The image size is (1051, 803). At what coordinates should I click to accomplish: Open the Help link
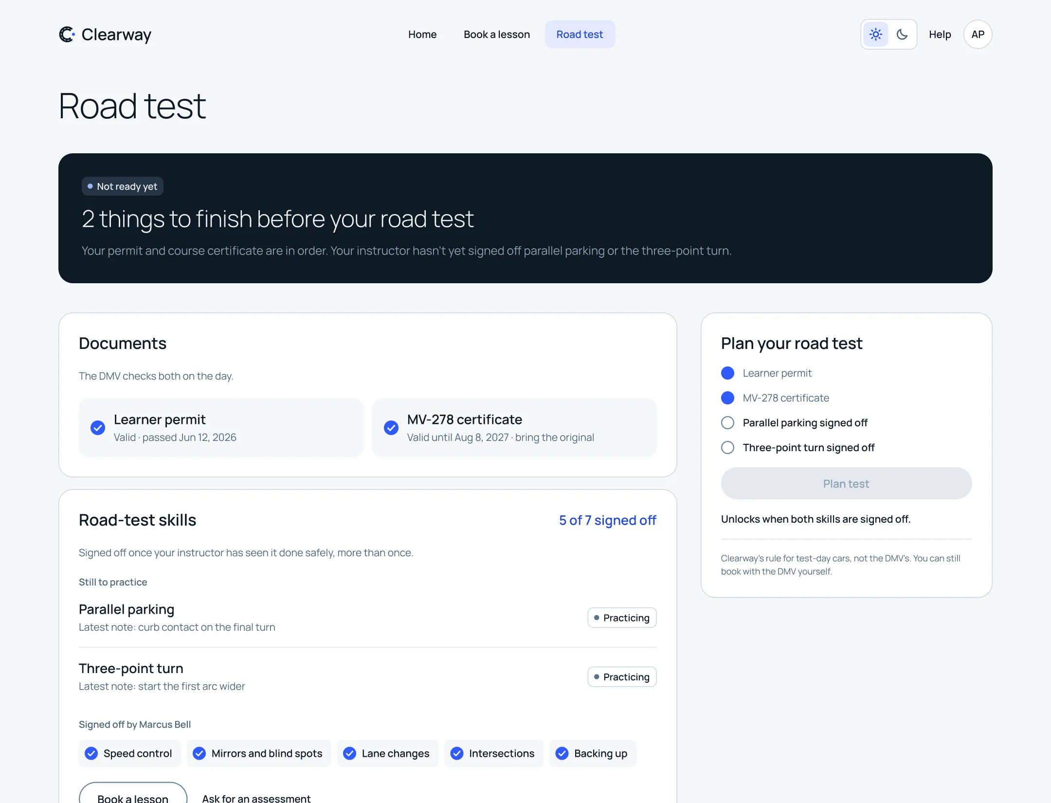click(x=940, y=35)
